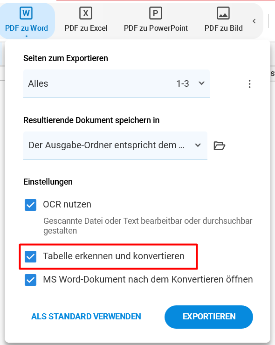Click the EXPORTIEREN button

209,317
